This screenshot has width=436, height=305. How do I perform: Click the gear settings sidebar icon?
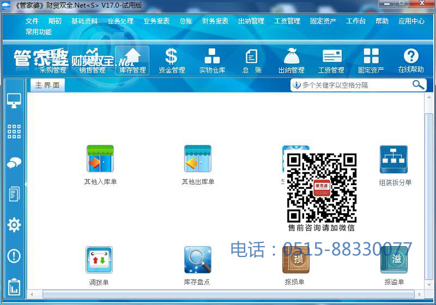14,225
